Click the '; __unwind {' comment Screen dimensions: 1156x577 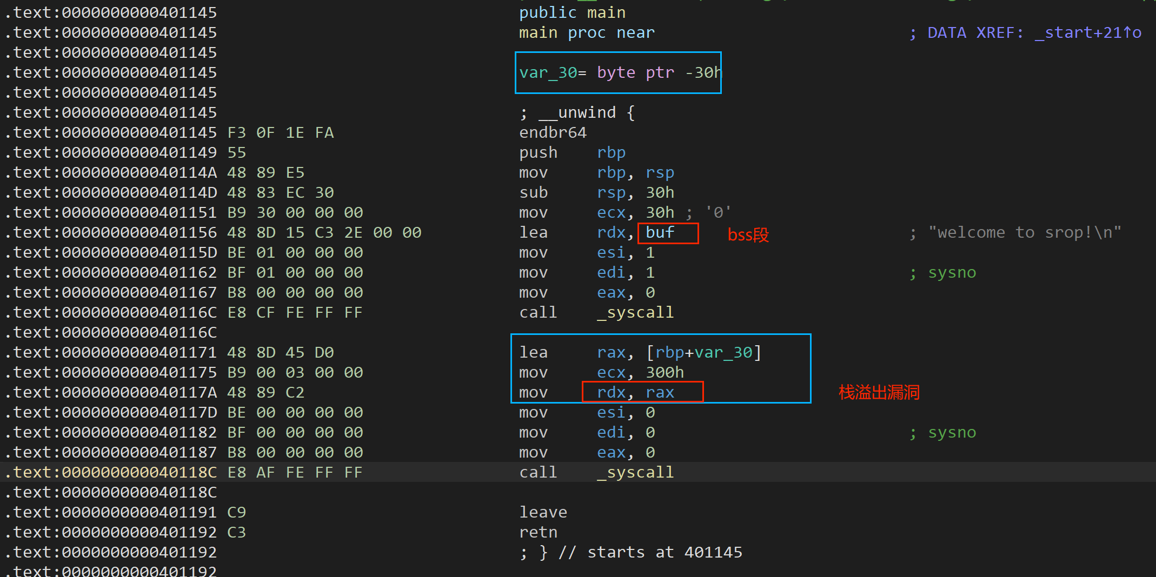[577, 112]
